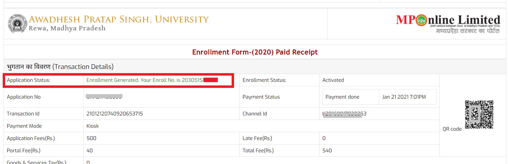Click the Channel Id label

[x=255, y=114]
